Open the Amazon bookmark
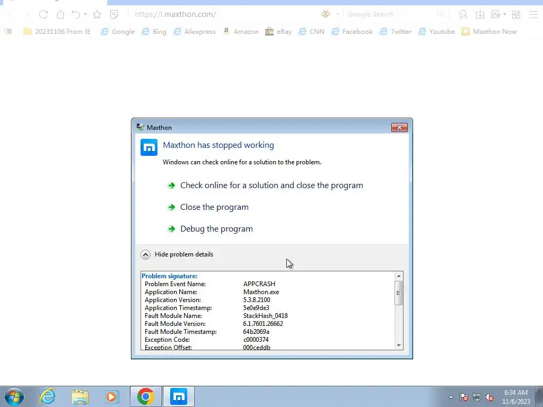This screenshot has height=407, width=543. coord(241,31)
